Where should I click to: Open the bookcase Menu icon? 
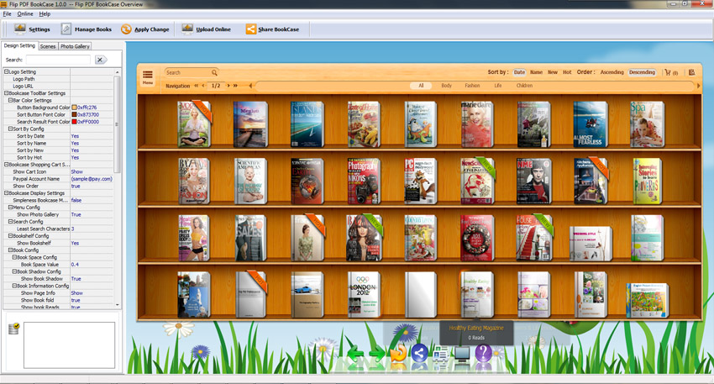148,77
